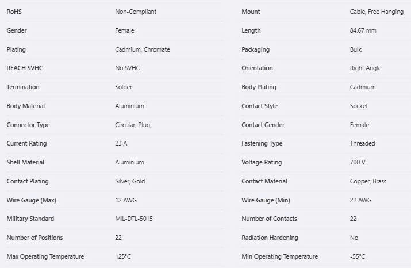Click the 125°C max temperature value

tap(123, 256)
